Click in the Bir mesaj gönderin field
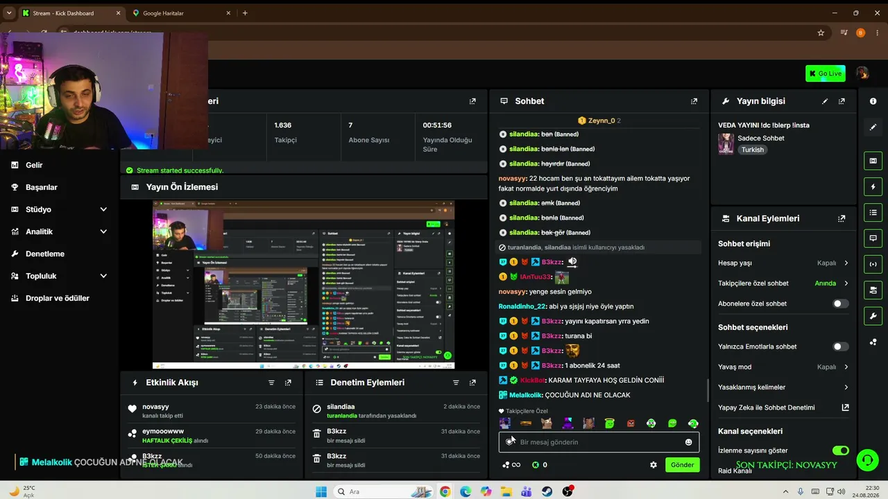The height and width of the screenshot is (499, 888). pyautogui.click(x=599, y=442)
